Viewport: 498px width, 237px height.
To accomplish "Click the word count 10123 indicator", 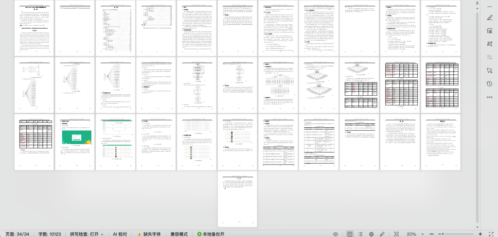I will pos(50,234).
